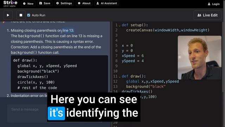Click drawTickAxes() in the chat code block
This screenshot has width=225, height=127.
point(33,77)
